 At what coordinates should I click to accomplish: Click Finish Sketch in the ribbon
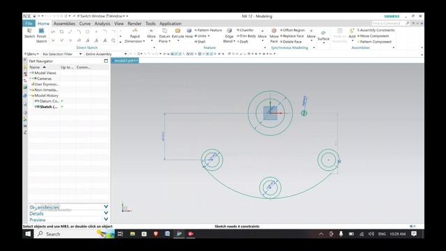[x=41, y=36]
